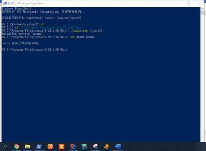The image size is (206, 151).
Task: Open the PowerShell window system menu icon
Action: click(5, 3)
